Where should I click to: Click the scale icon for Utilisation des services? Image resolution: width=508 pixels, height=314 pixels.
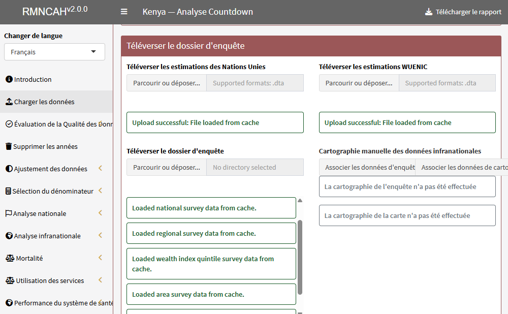(10, 280)
